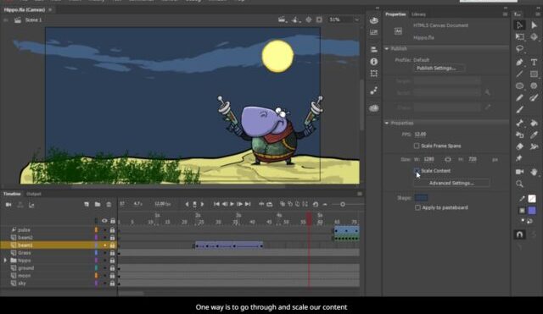
Task: Toggle the snap to objects magnet
Action: 519,234
